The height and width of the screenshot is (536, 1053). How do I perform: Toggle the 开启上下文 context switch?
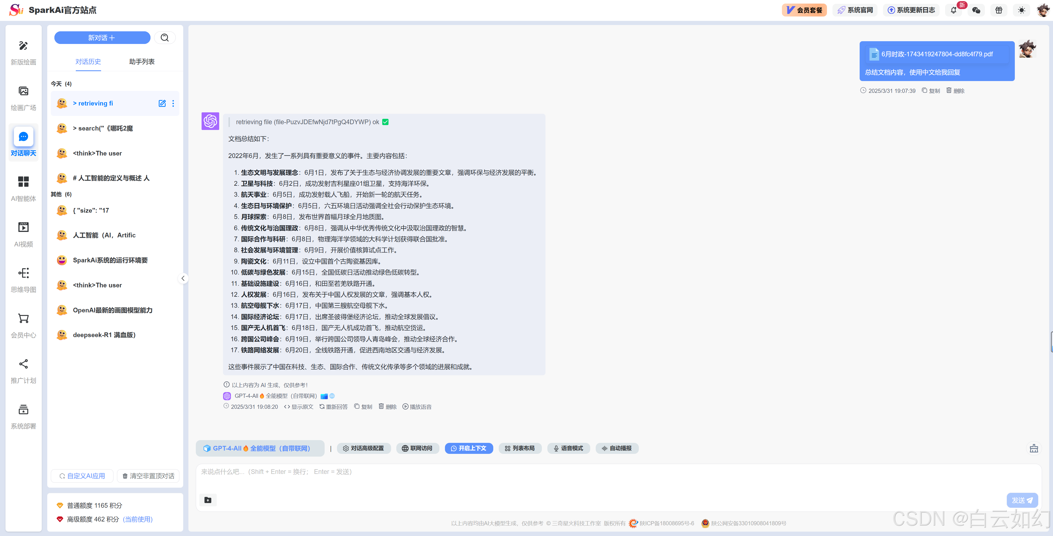coord(469,448)
